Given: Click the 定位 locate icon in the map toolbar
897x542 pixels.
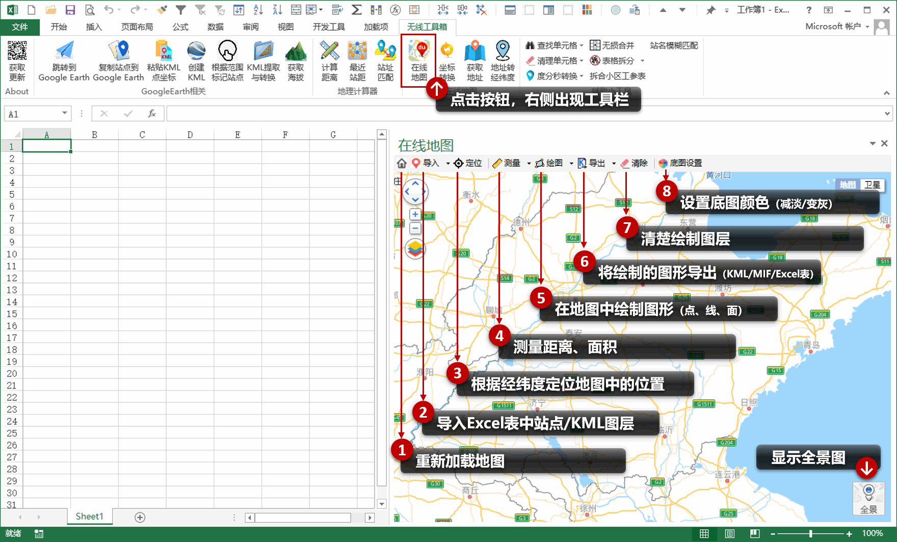Looking at the screenshot, I should point(459,163).
